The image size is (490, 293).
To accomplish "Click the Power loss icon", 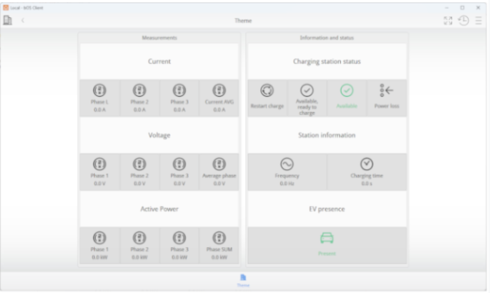I will click(x=387, y=91).
